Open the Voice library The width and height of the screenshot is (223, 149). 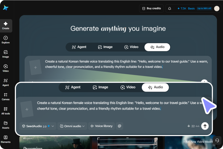tap(101, 126)
